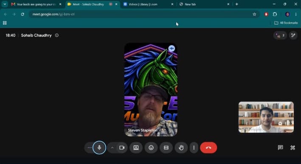Open the apps grid in bookmarks bar
The width and height of the screenshot is (301, 164).
[5, 23]
